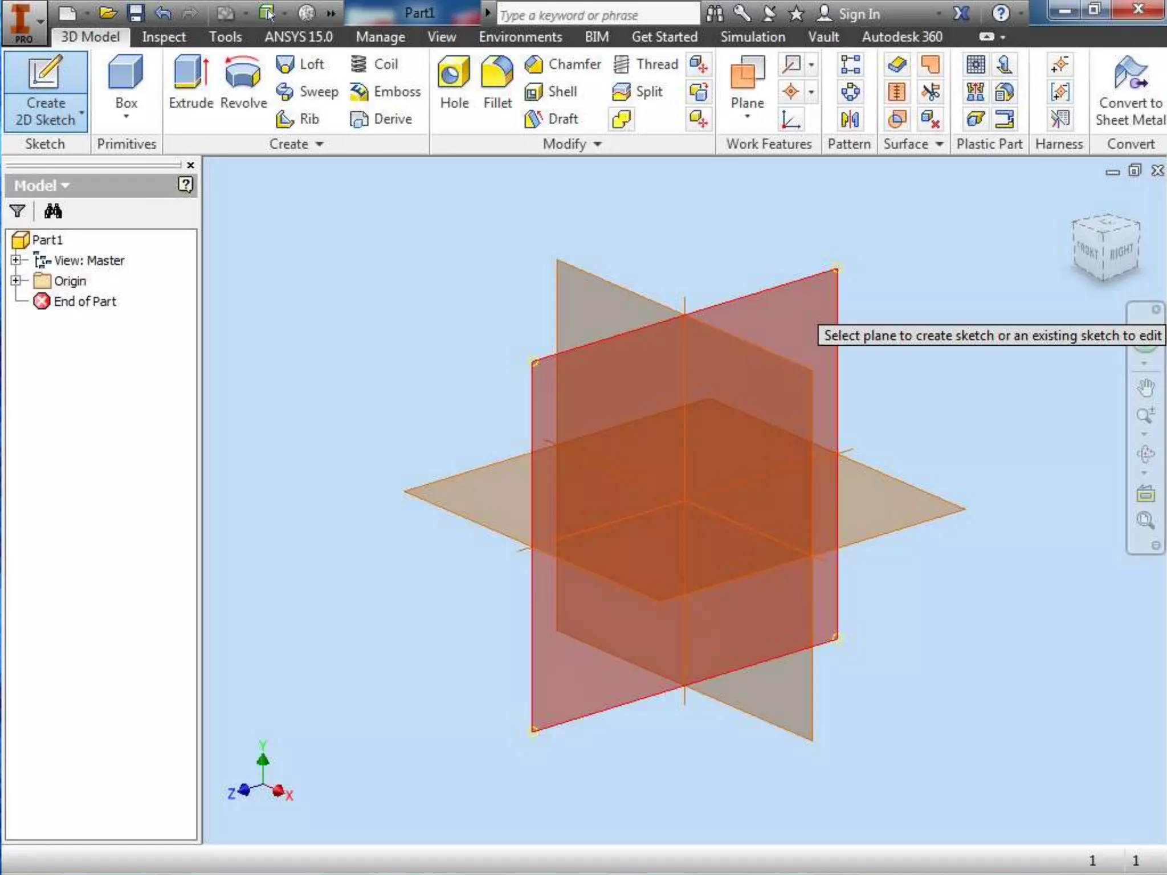This screenshot has width=1167, height=875.
Task: Click the Extrude tool icon
Action: click(190, 73)
